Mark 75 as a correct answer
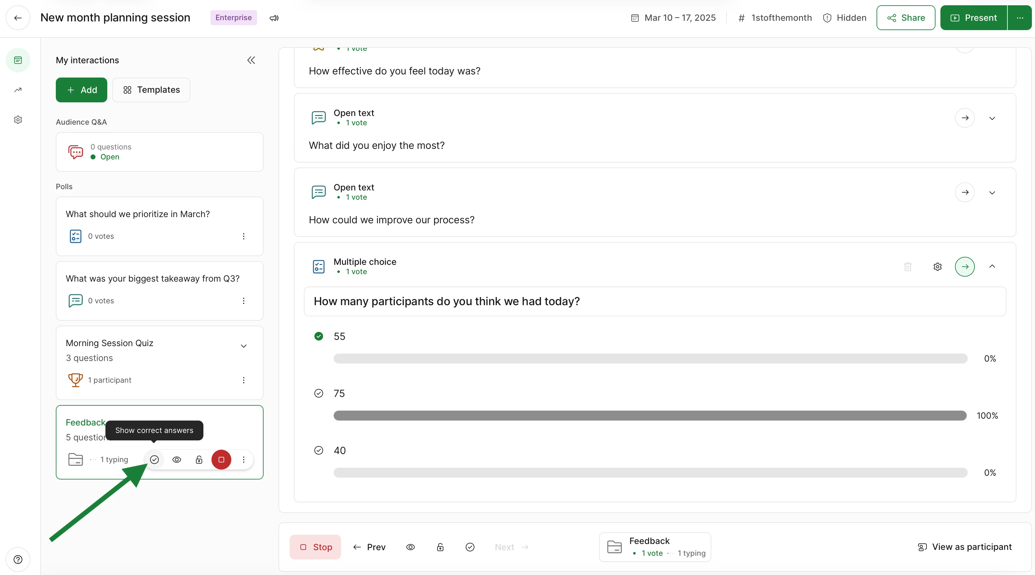The height and width of the screenshot is (575, 1035). pos(319,393)
